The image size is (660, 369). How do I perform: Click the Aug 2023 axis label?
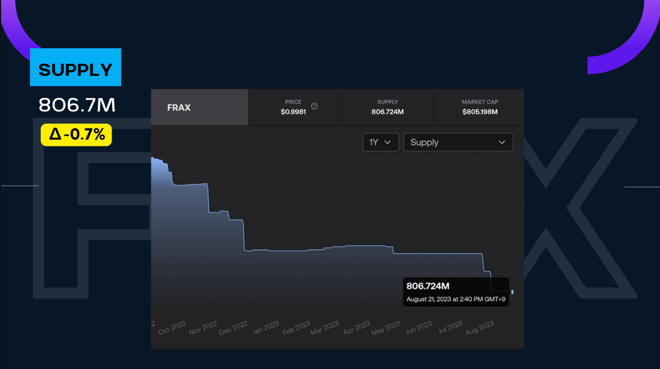478,327
